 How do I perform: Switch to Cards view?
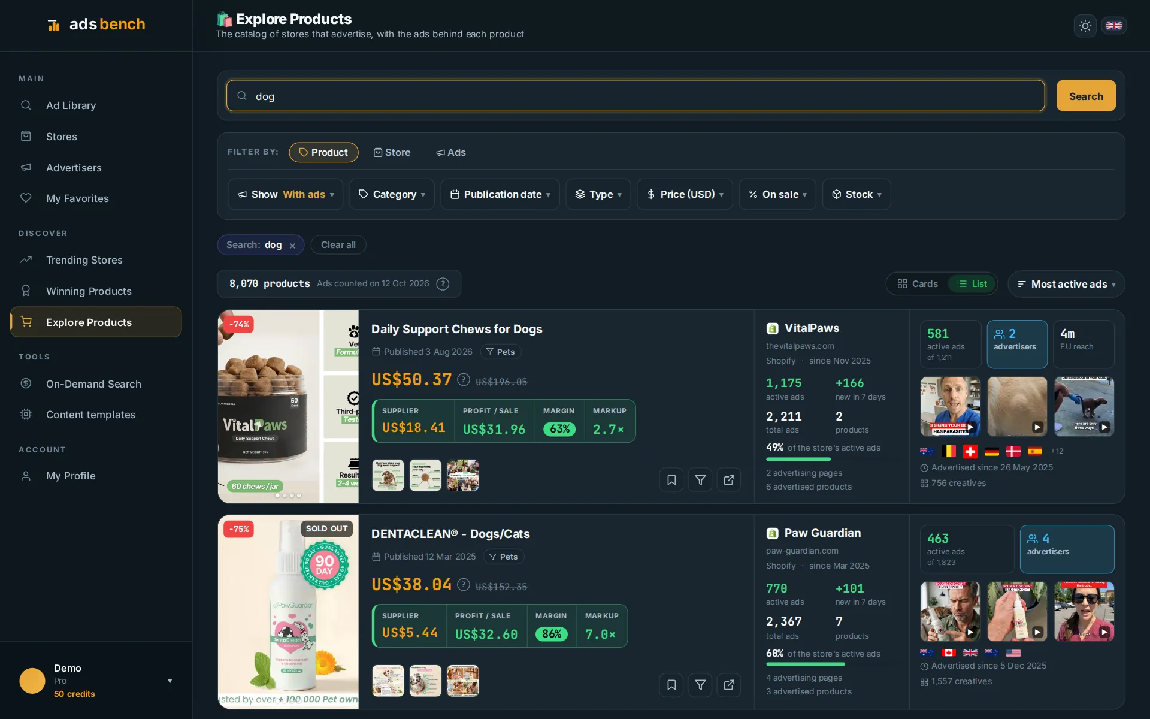[x=918, y=284]
